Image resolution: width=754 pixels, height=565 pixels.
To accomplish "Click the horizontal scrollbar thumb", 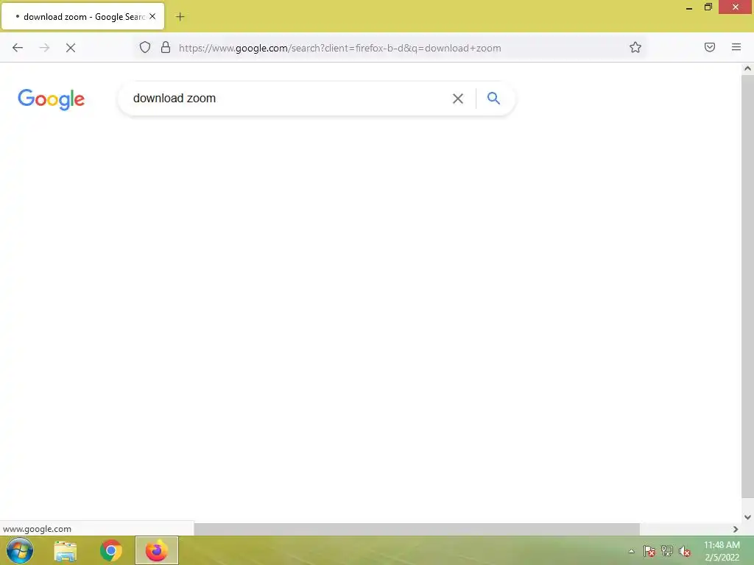I will [x=417, y=529].
